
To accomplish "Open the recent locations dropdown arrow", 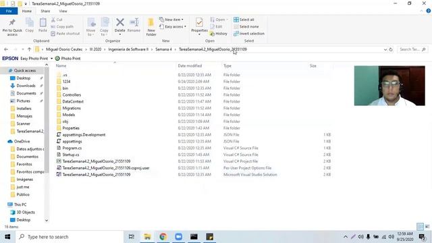I will pyautogui.click(x=22, y=49).
